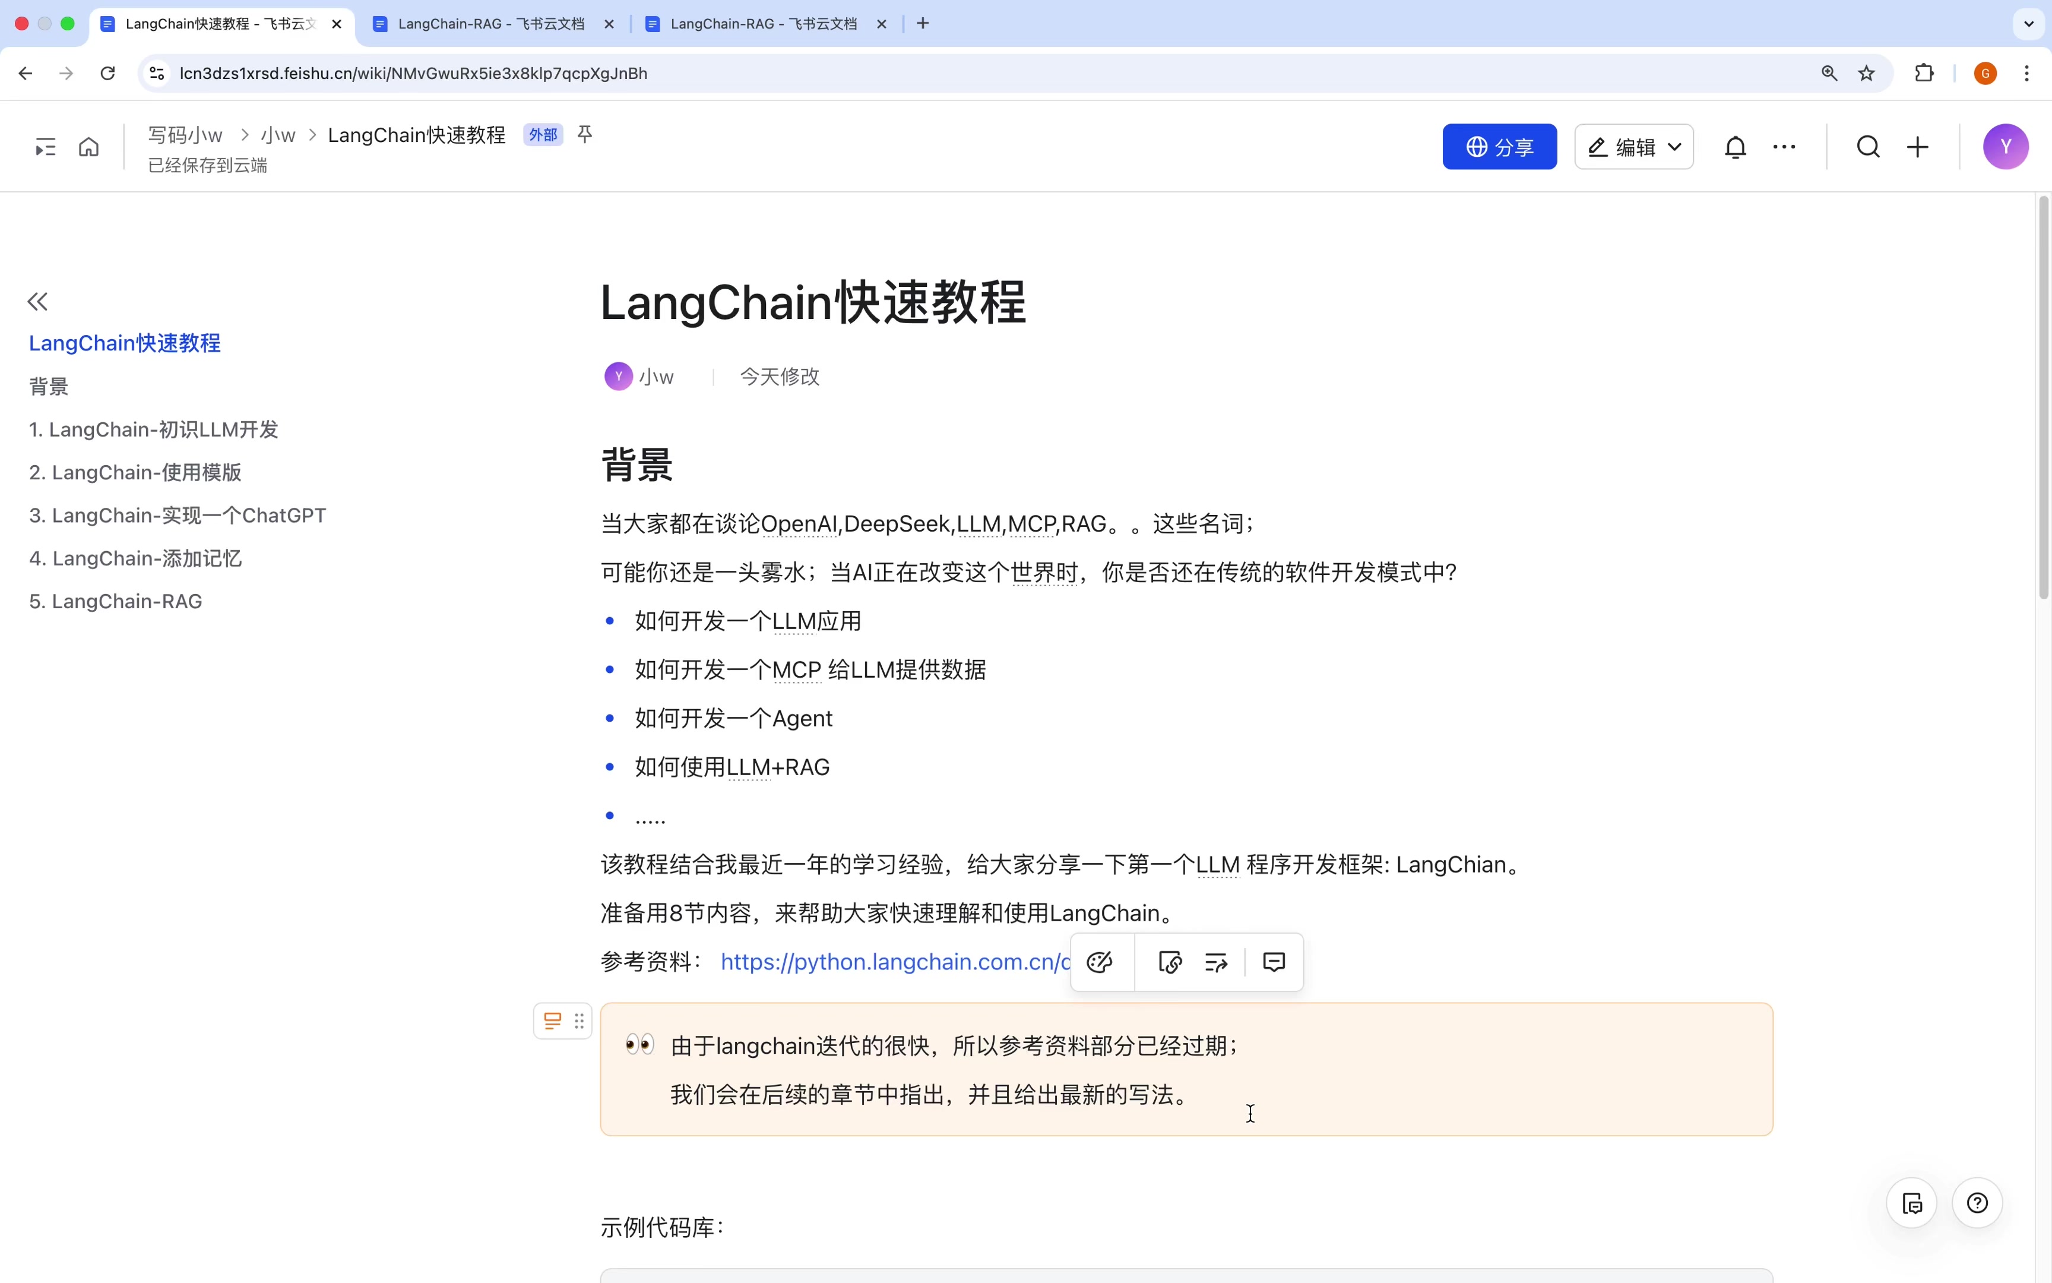Click the 分享 share button
Viewport: 2052px width, 1283px height.
[1499, 146]
